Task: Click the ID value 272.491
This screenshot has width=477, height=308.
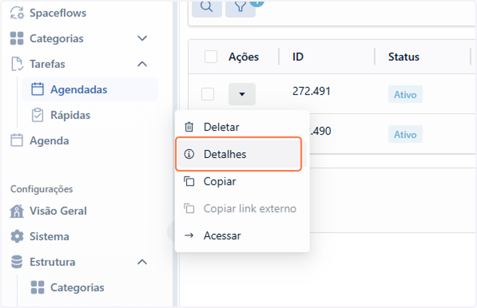Action: click(x=312, y=91)
